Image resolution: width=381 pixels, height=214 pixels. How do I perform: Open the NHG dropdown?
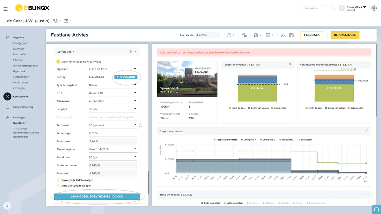pos(113,93)
